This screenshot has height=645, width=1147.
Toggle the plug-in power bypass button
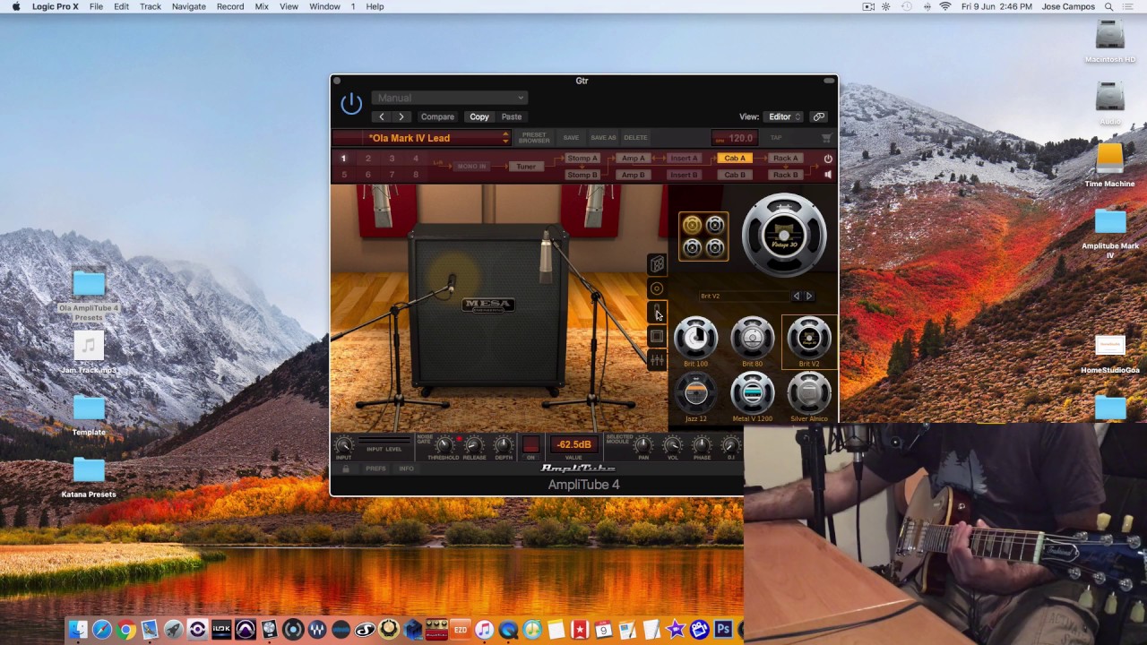[x=351, y=104]
